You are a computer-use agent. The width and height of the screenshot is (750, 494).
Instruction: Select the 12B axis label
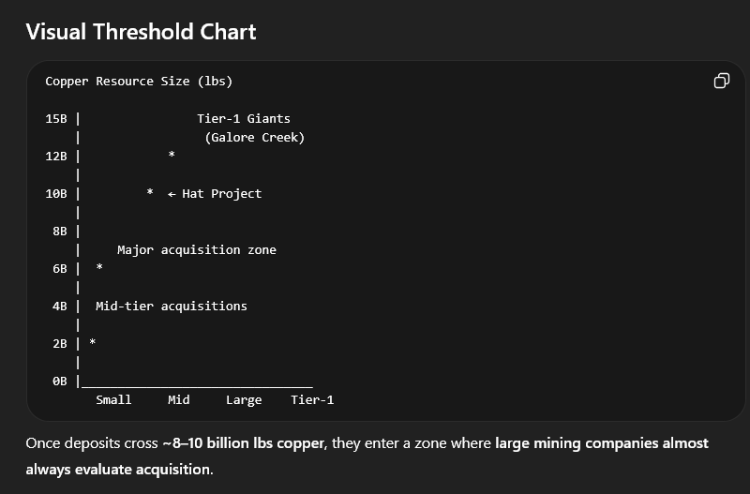[x=56, y=157]
